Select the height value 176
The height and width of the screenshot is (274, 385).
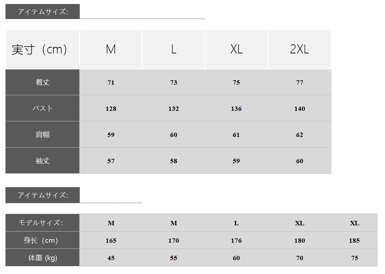[x=236, y=241]
